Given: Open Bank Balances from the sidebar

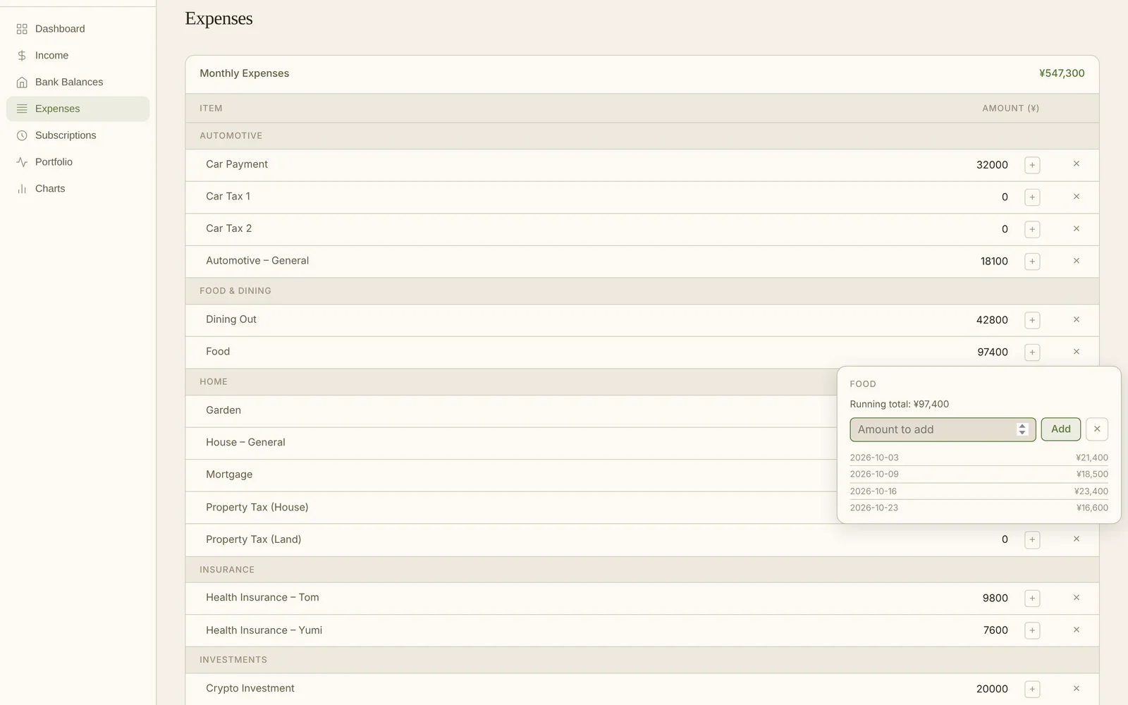Looking at the screenshot, I should [x=78, y=82].
